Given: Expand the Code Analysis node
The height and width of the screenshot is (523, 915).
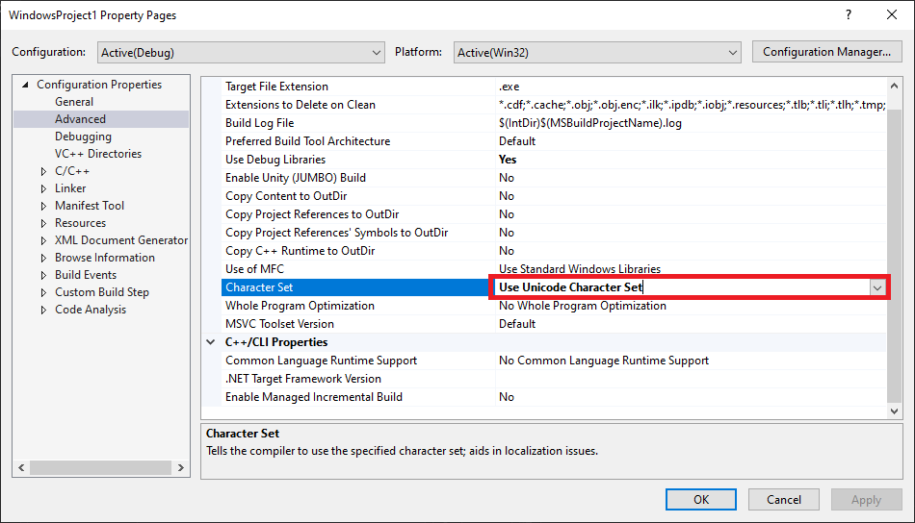Looking at the screenshot, I should click(43, 310).
